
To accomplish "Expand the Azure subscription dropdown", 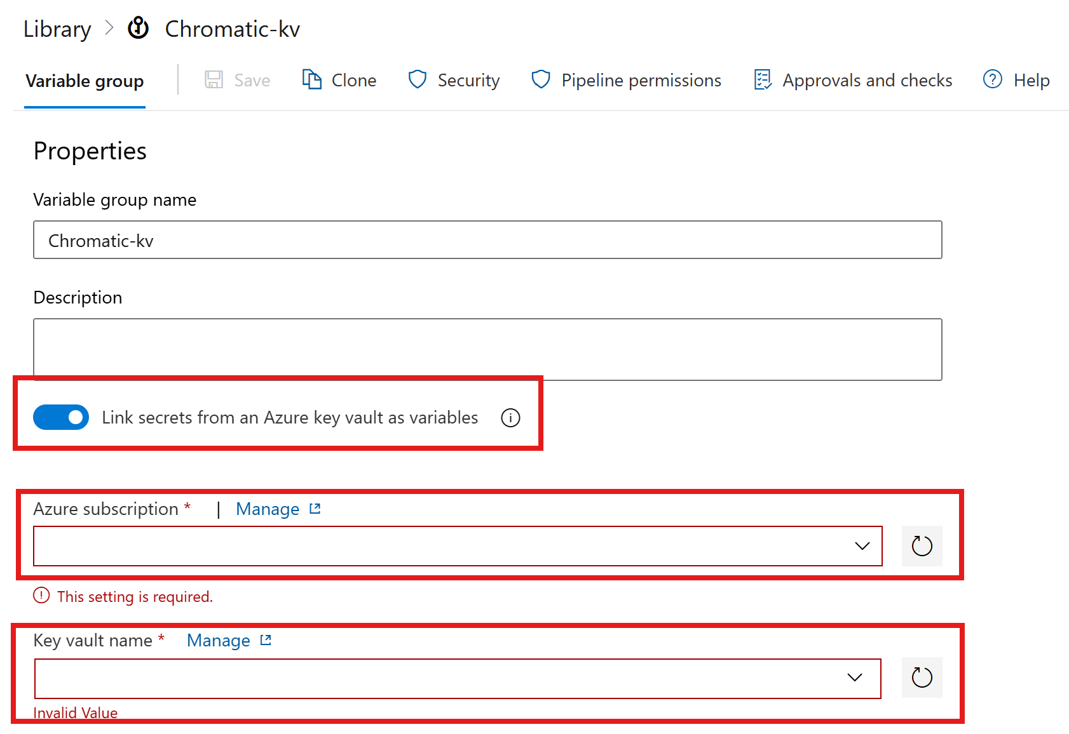I will [x=862, y=546].
